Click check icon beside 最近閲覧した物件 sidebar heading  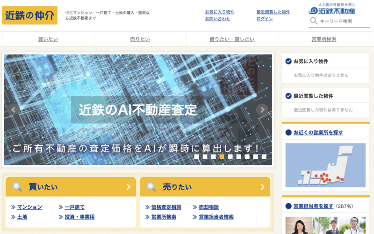pyautogui.click(x=288, y=96)
